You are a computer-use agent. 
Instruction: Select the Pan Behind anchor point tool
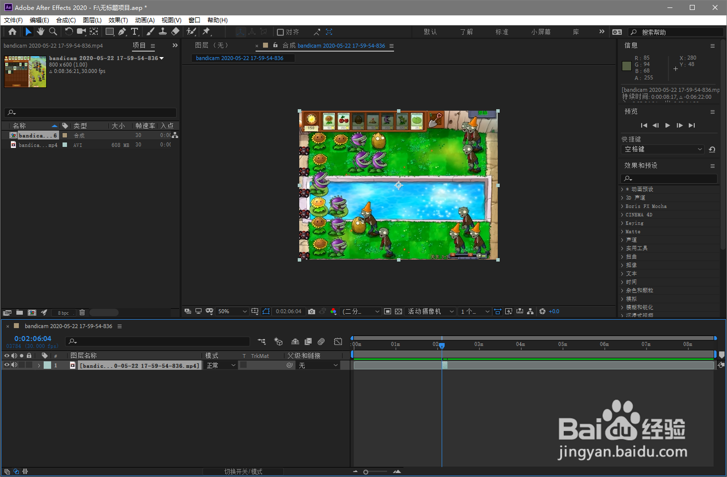click(94, 32)
